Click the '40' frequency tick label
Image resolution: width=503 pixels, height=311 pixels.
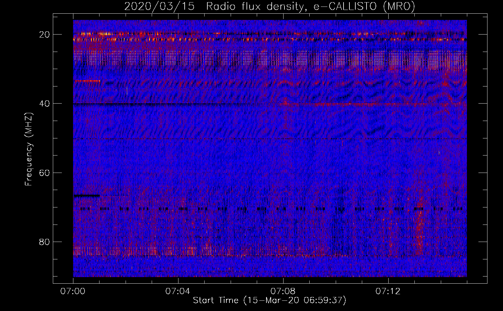coord(45,103)
